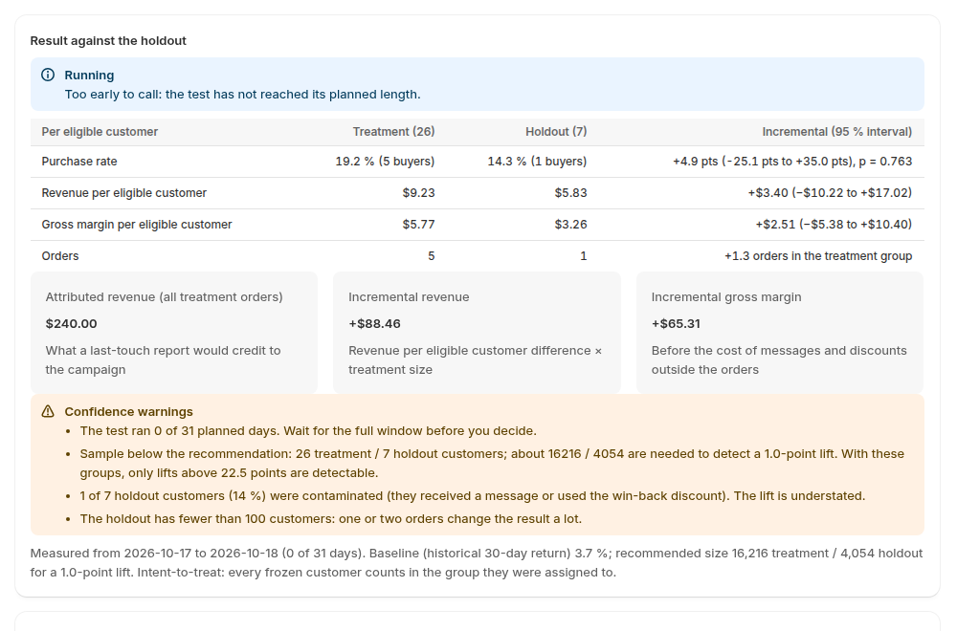Click the '+$65.31' incremental margin value

tap(676, 324)
